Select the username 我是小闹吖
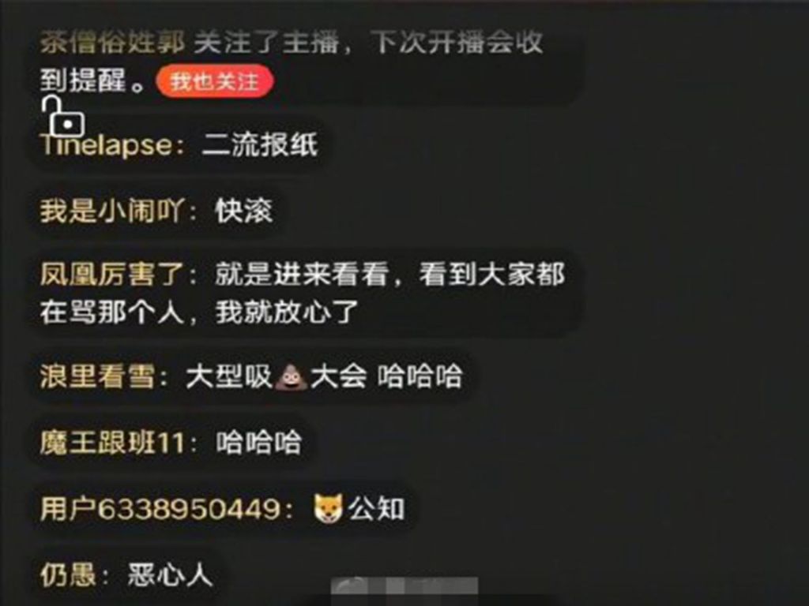The width and height of the screenshot is (809, 606). (112, 211)
